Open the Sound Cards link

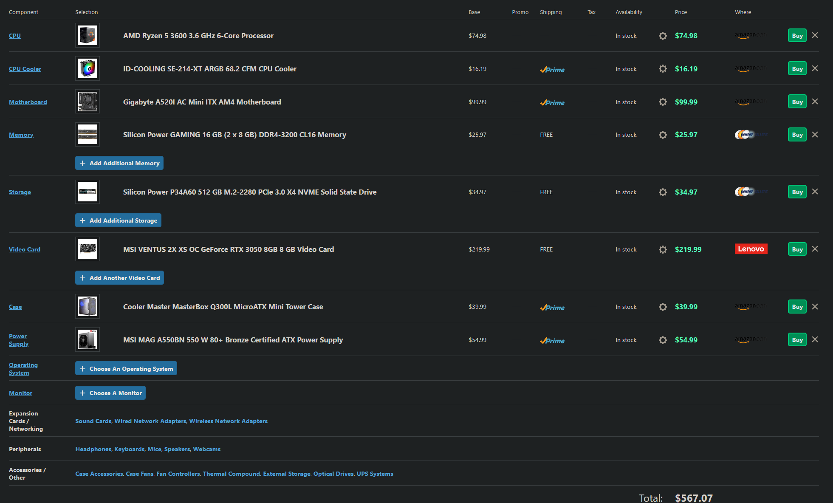click(x=93, y=421)
